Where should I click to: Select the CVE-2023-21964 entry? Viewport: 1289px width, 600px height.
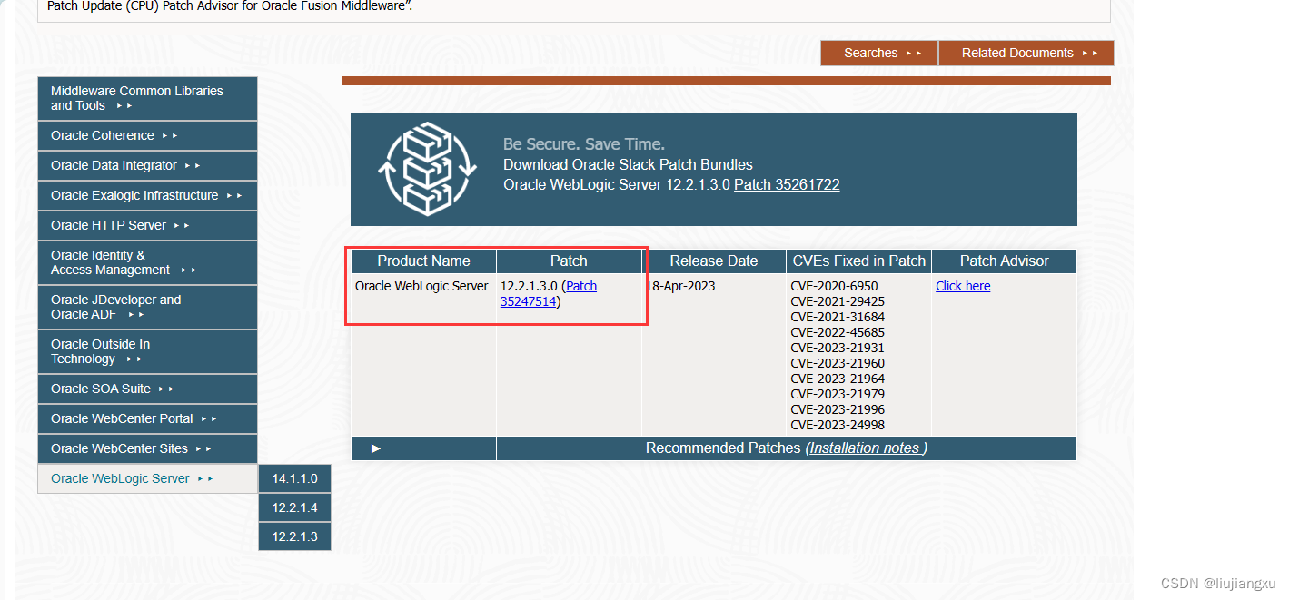click(838, 379)
